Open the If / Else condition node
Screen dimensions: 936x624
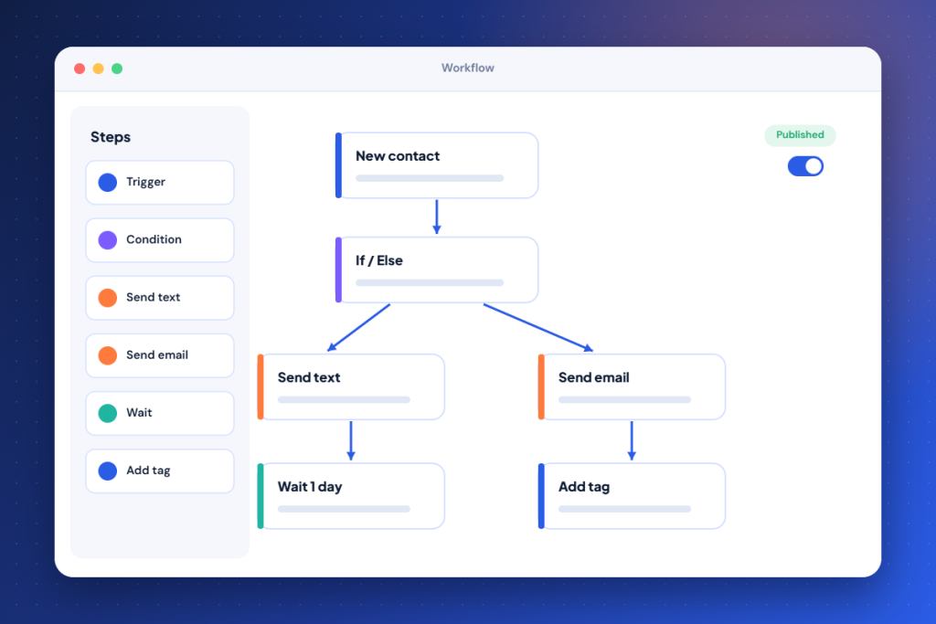tap(437, 270)
